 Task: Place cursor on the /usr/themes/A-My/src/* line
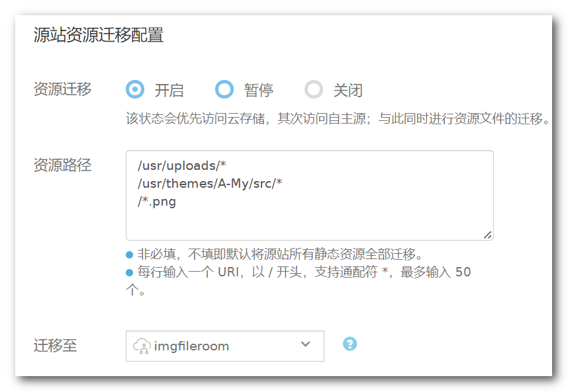click(x=210, y=184)
